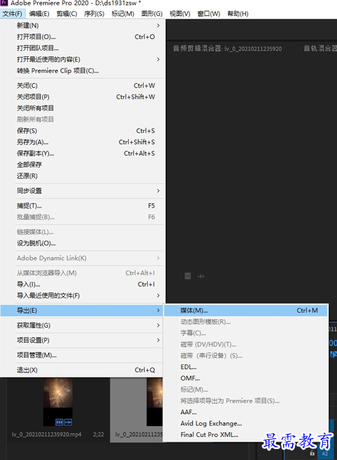Switch to 音频剪辑混合器 panel tab
Image resolution: width=337 pixels, height=460 pixels.
(228, 49)
